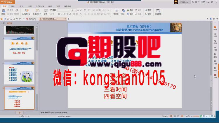The width and height of the screenshot is (219, 123).
Task: Open Animation (动画) panel in right sidebar
Action: (x=215, y=35)
